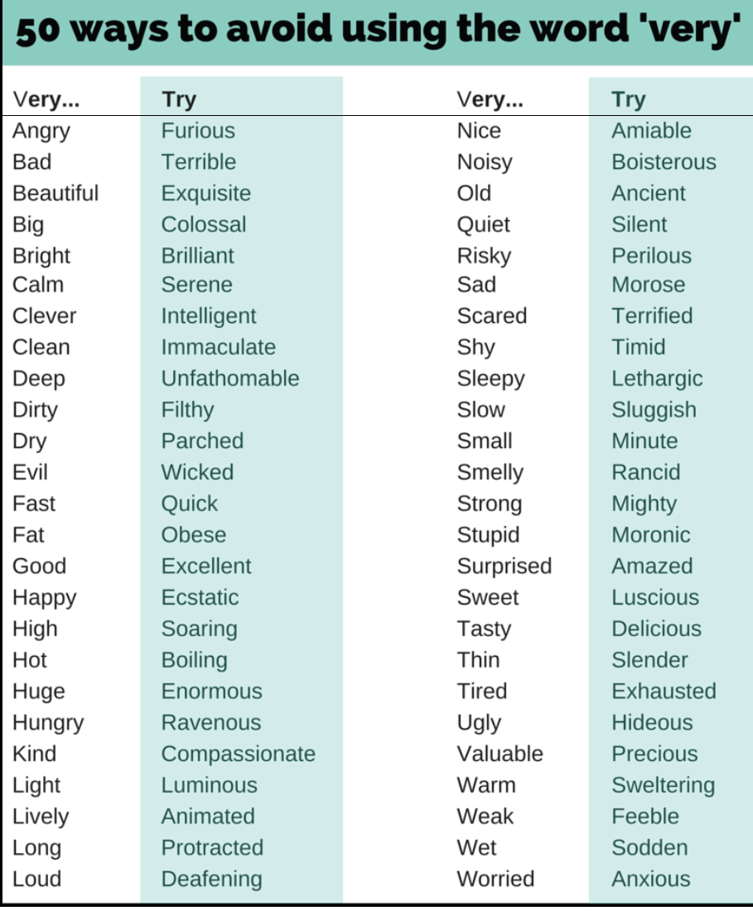This screenshot has width=753, height=911.
Task: Click the word 'Deafening'
Action: [x=211, y=879]
